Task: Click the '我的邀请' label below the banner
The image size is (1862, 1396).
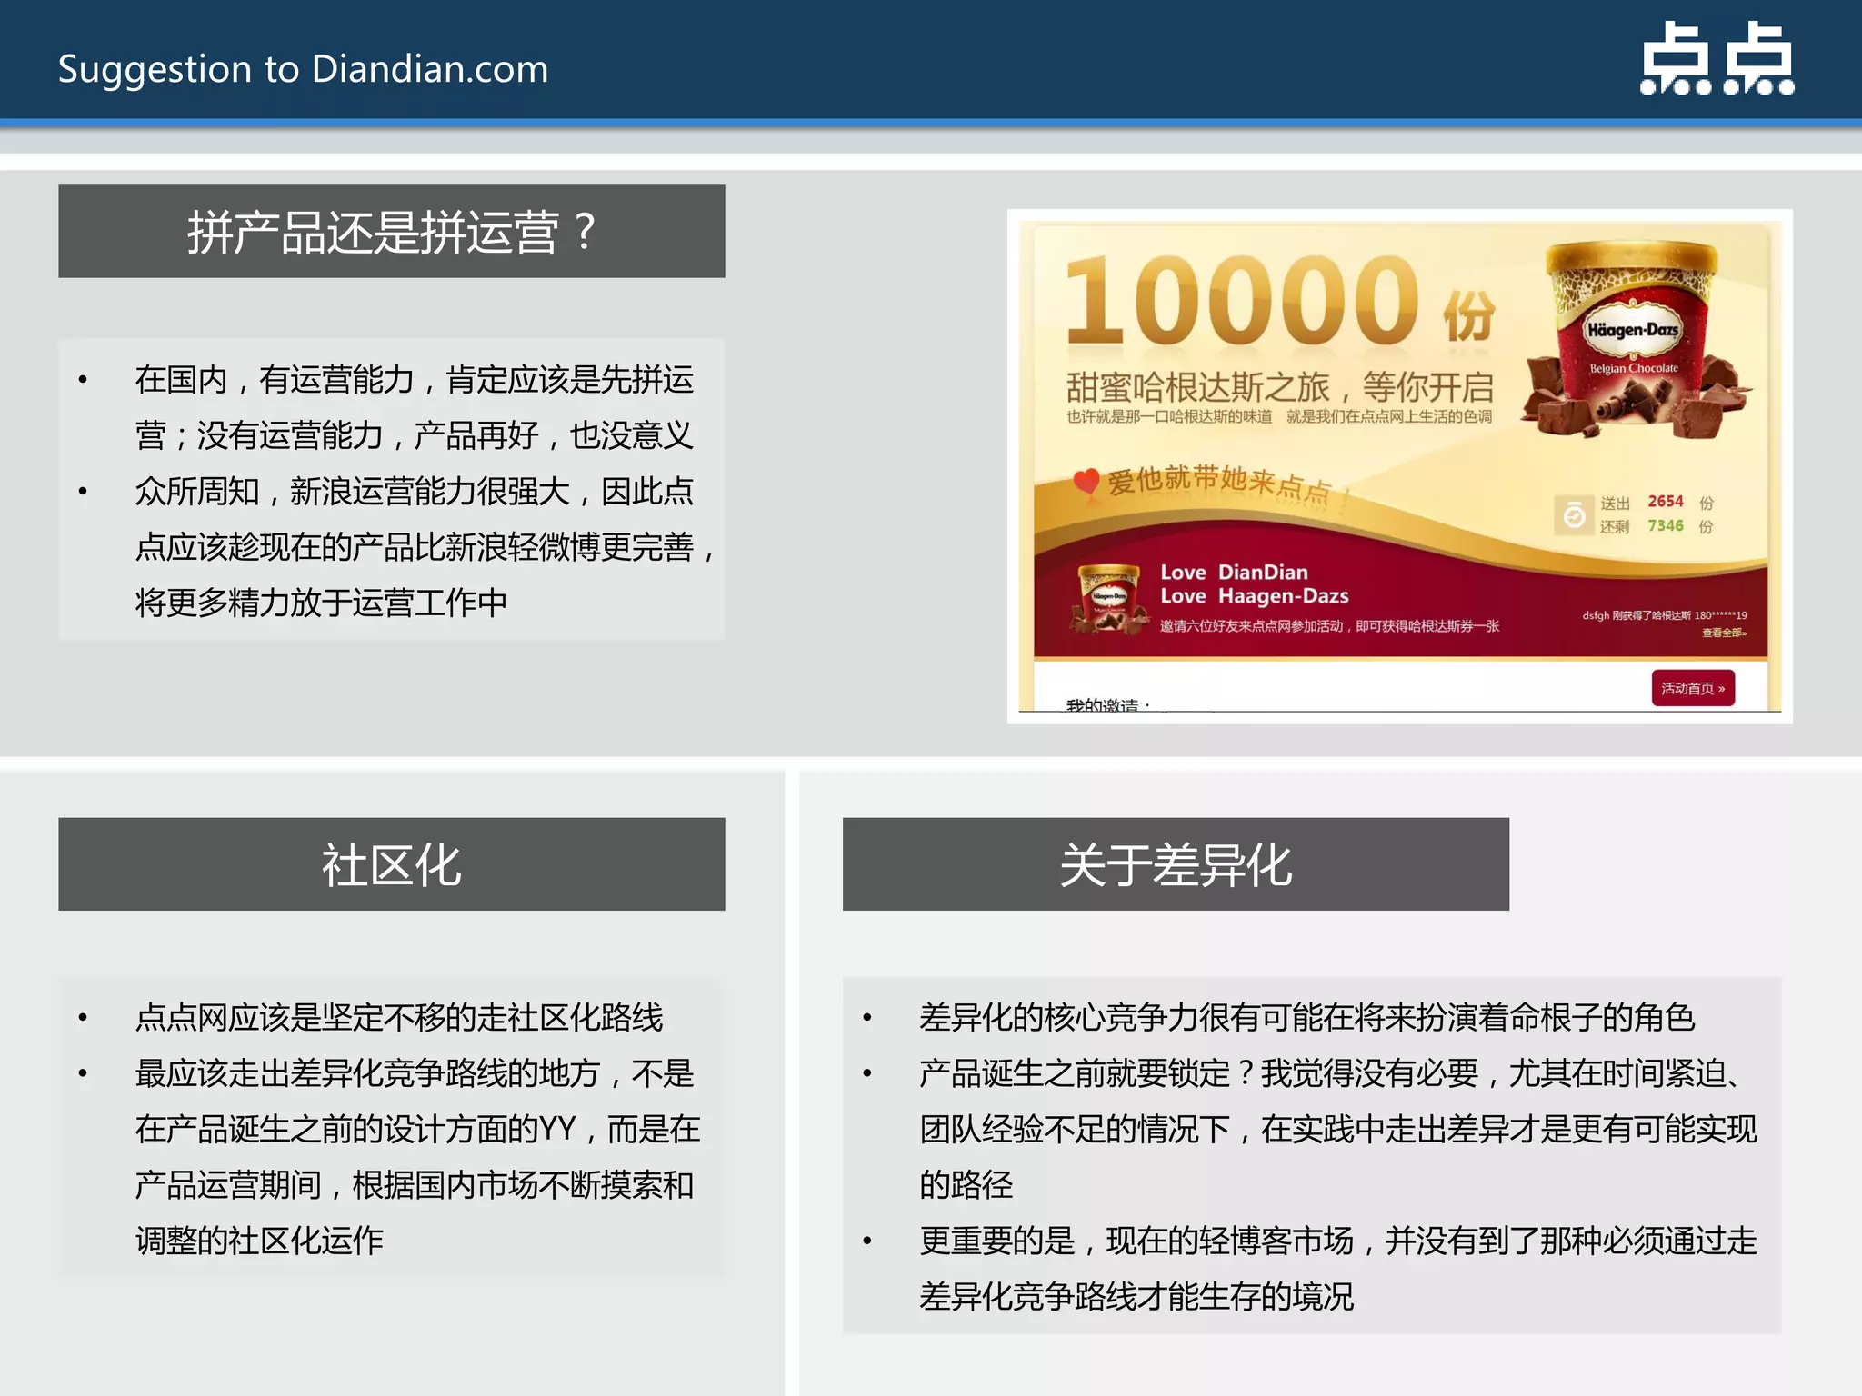Action: 1106,704
